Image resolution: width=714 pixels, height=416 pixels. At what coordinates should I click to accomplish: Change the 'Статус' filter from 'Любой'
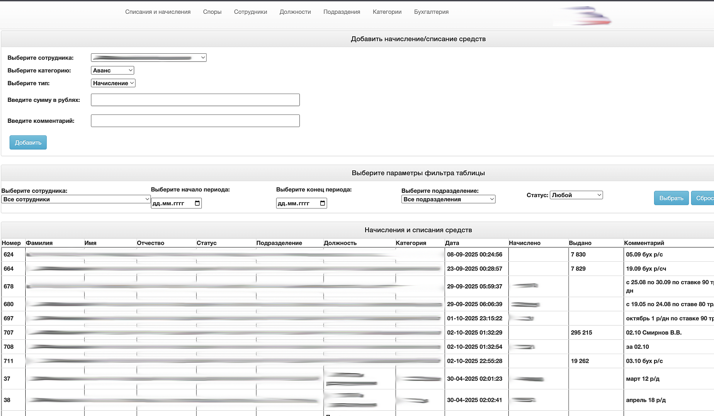coord(576,195)
